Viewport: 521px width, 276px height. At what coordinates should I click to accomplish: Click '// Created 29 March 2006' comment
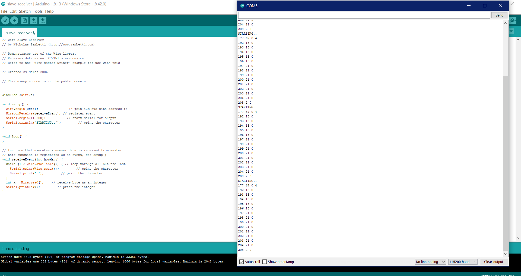click(x=25, y=72)
